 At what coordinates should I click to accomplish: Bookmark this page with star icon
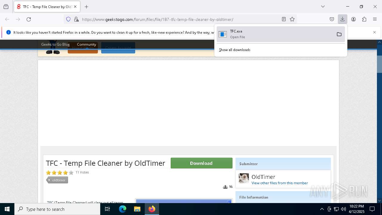[292, 19]
